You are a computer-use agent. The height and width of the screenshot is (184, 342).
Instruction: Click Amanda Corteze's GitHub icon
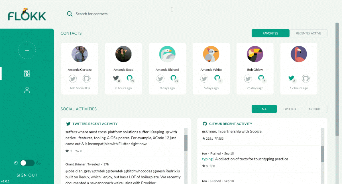click(87, 79)
